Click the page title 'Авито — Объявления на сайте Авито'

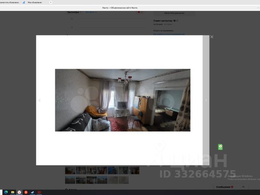120,8
